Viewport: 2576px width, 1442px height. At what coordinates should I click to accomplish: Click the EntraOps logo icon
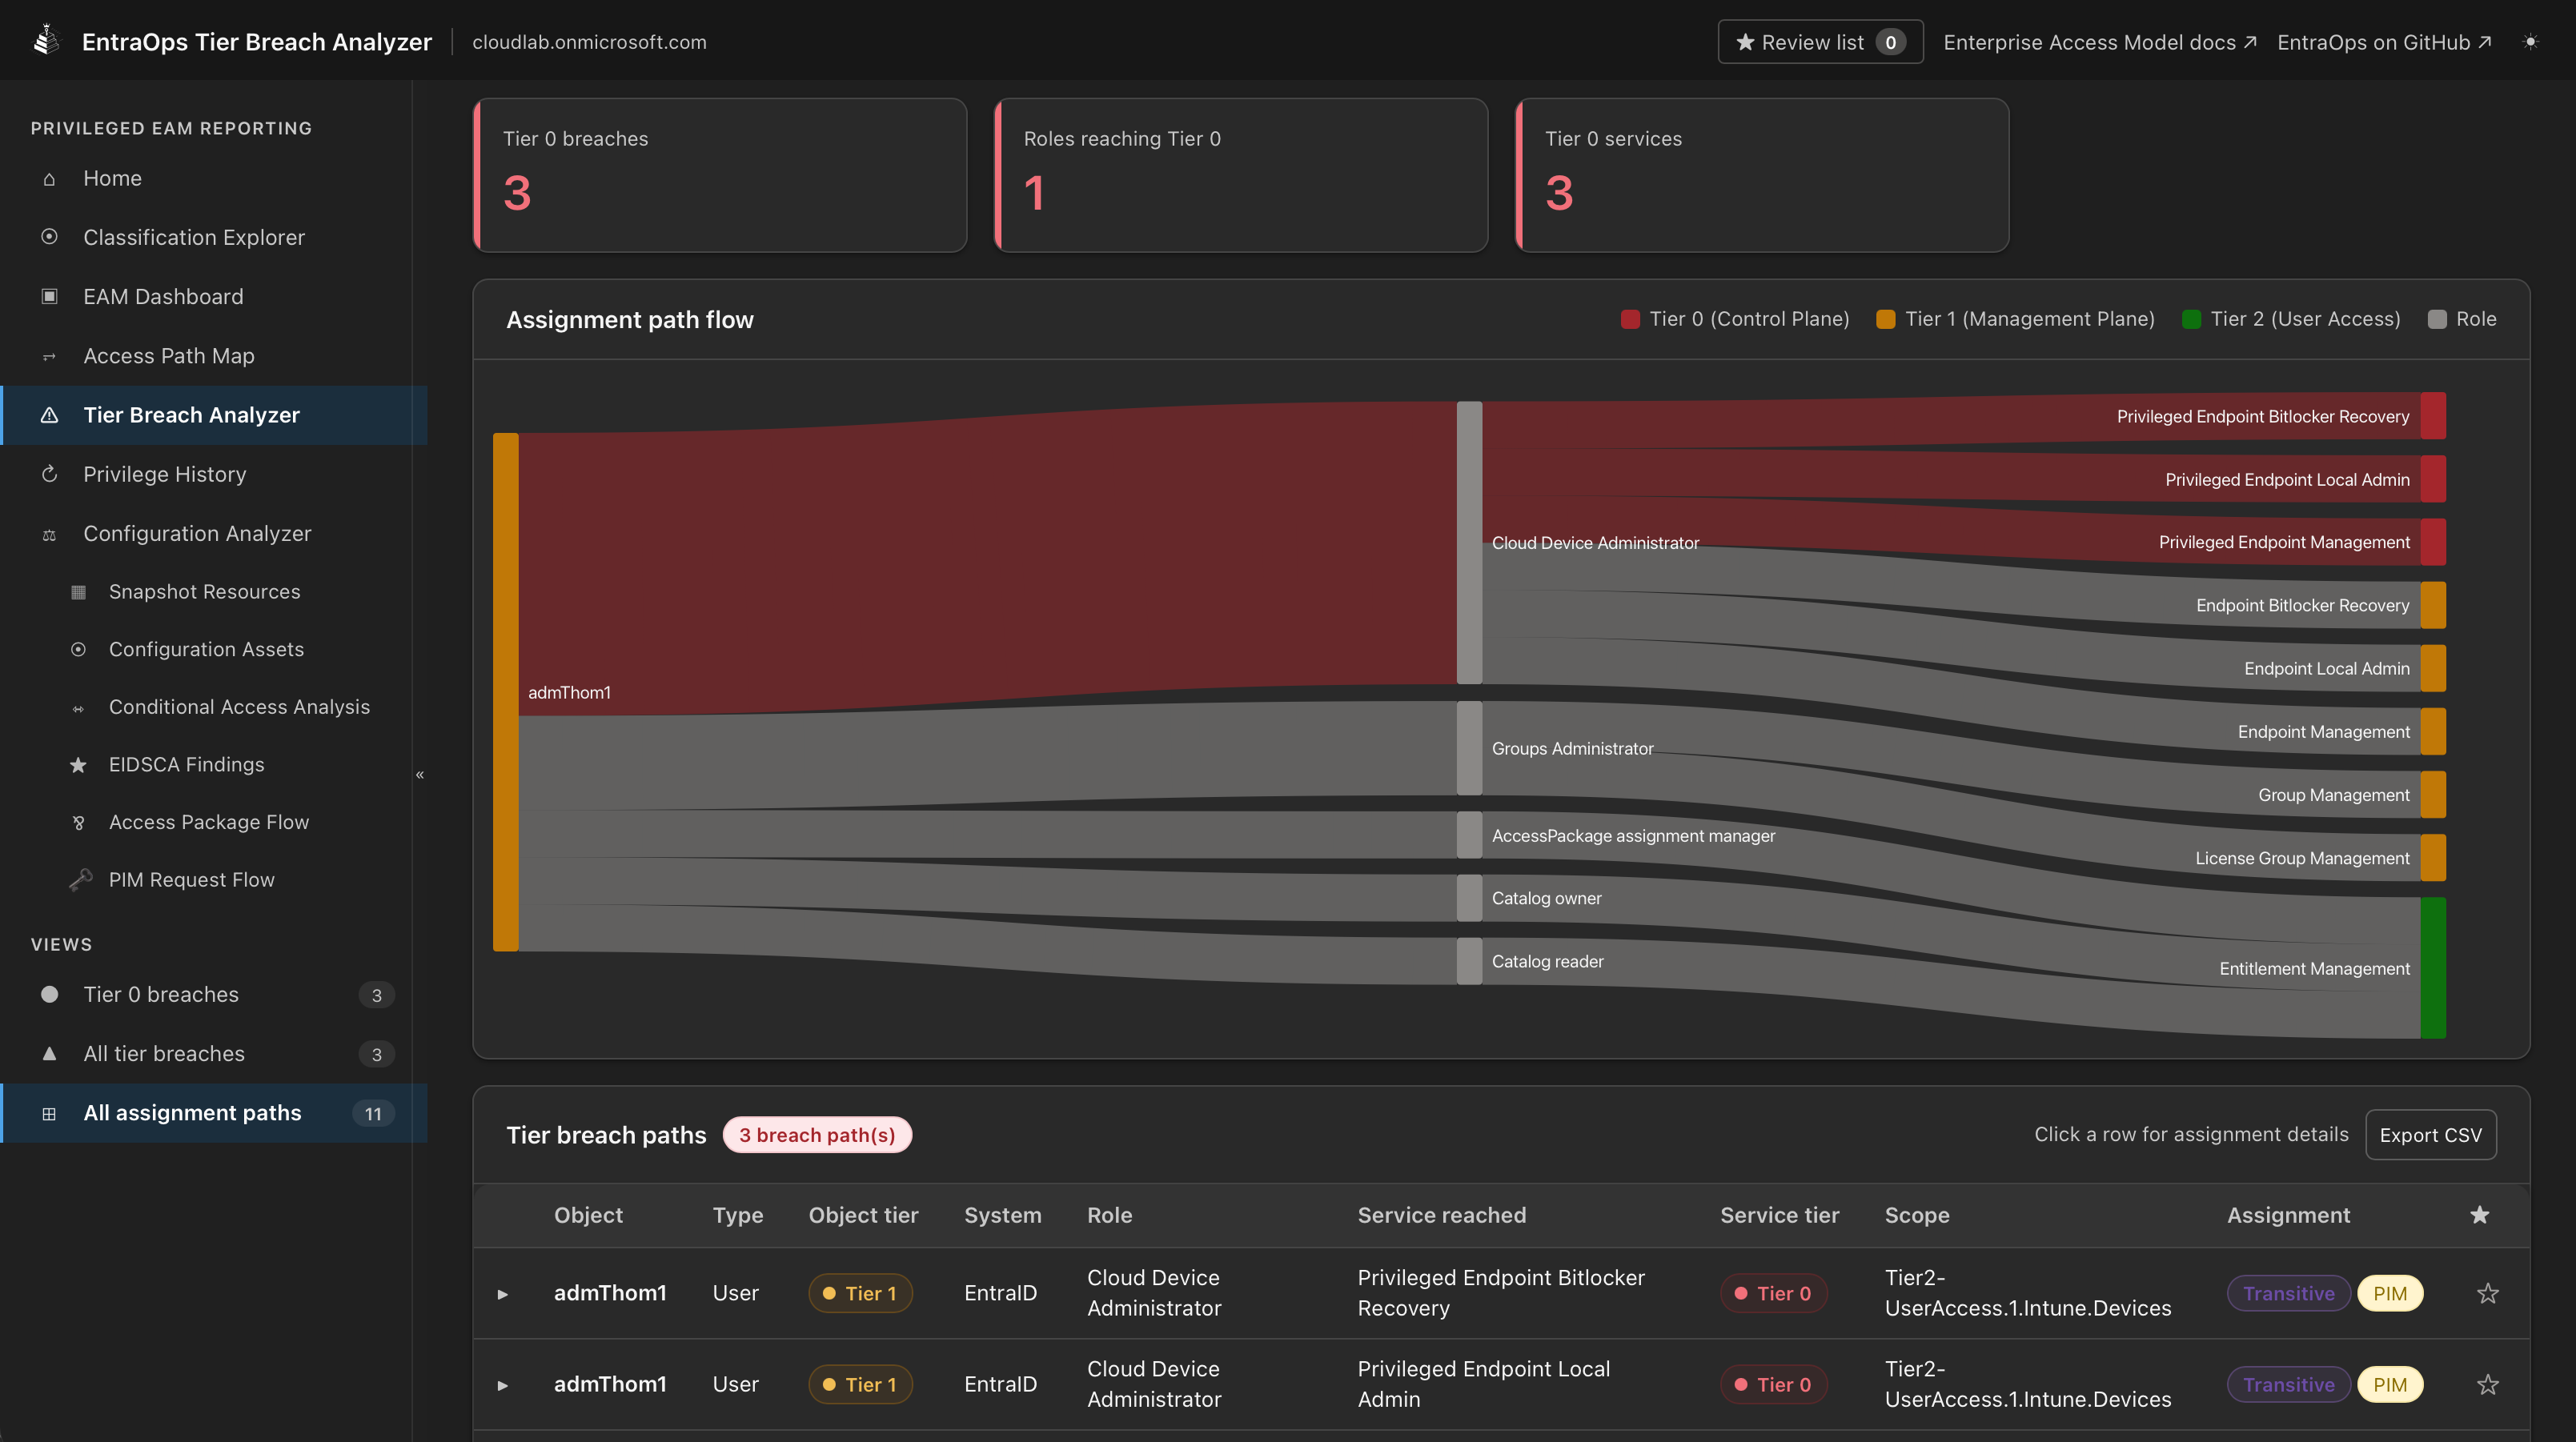tap(46, 41)
